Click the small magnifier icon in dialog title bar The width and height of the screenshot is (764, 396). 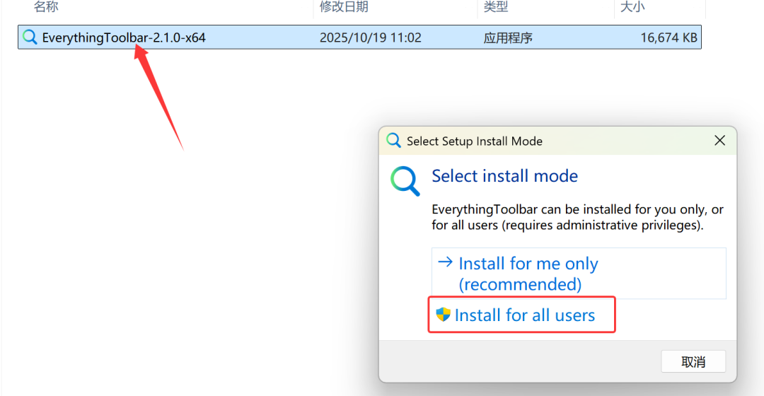(x=393, y=141)
